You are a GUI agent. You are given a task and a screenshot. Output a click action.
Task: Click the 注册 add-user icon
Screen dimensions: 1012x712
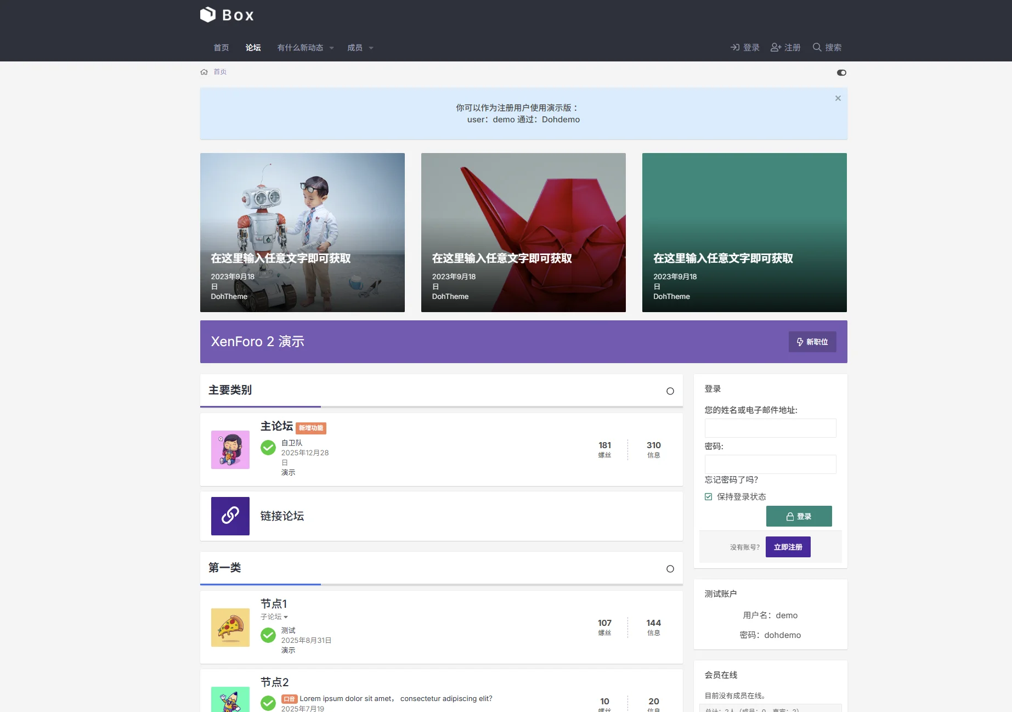point(776,47)
